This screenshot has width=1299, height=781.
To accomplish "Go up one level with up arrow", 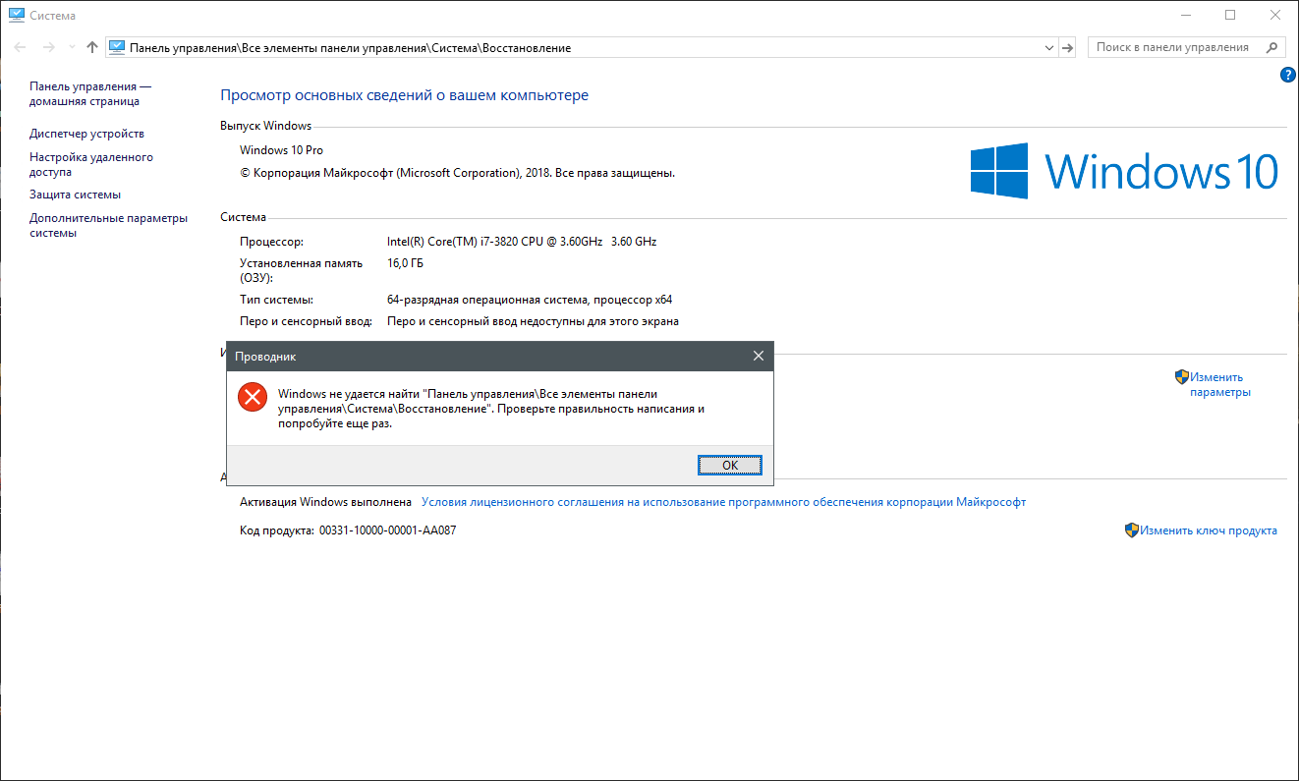I will point(92,47).
